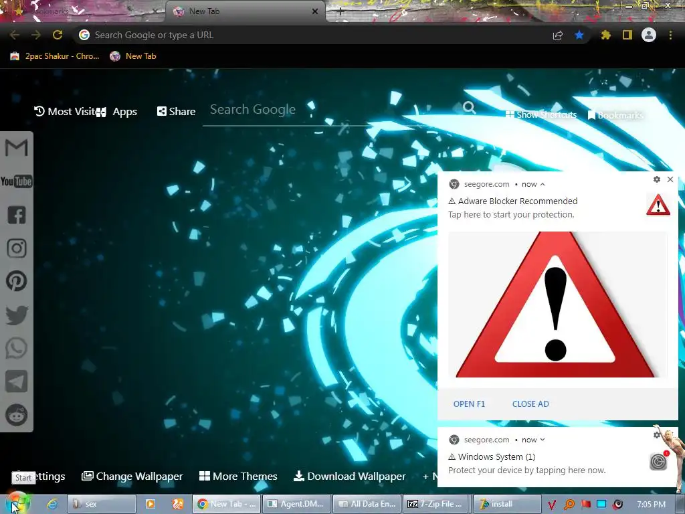
Task: Toggle Show Shortcuts
Action: [x=541, y=114]
